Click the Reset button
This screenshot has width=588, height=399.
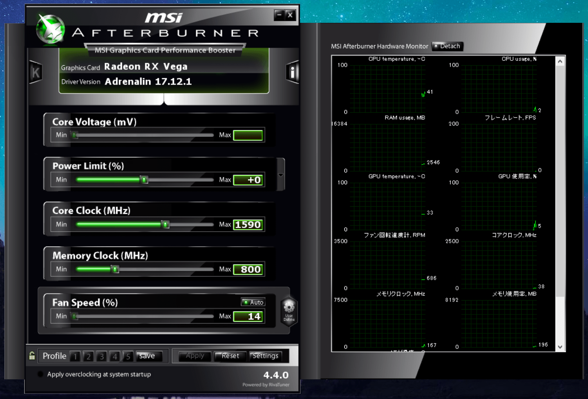230,356
